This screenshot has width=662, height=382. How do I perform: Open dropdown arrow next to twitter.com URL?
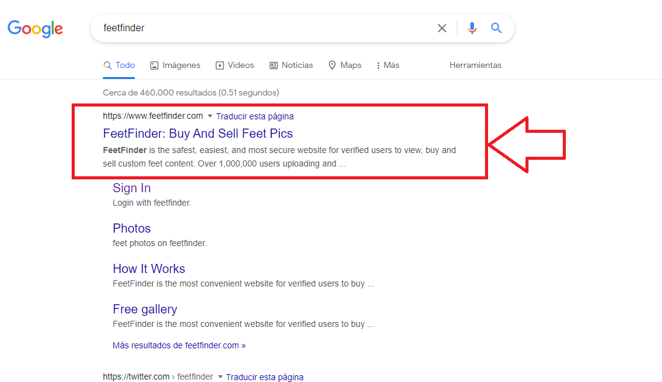[220, 377]
